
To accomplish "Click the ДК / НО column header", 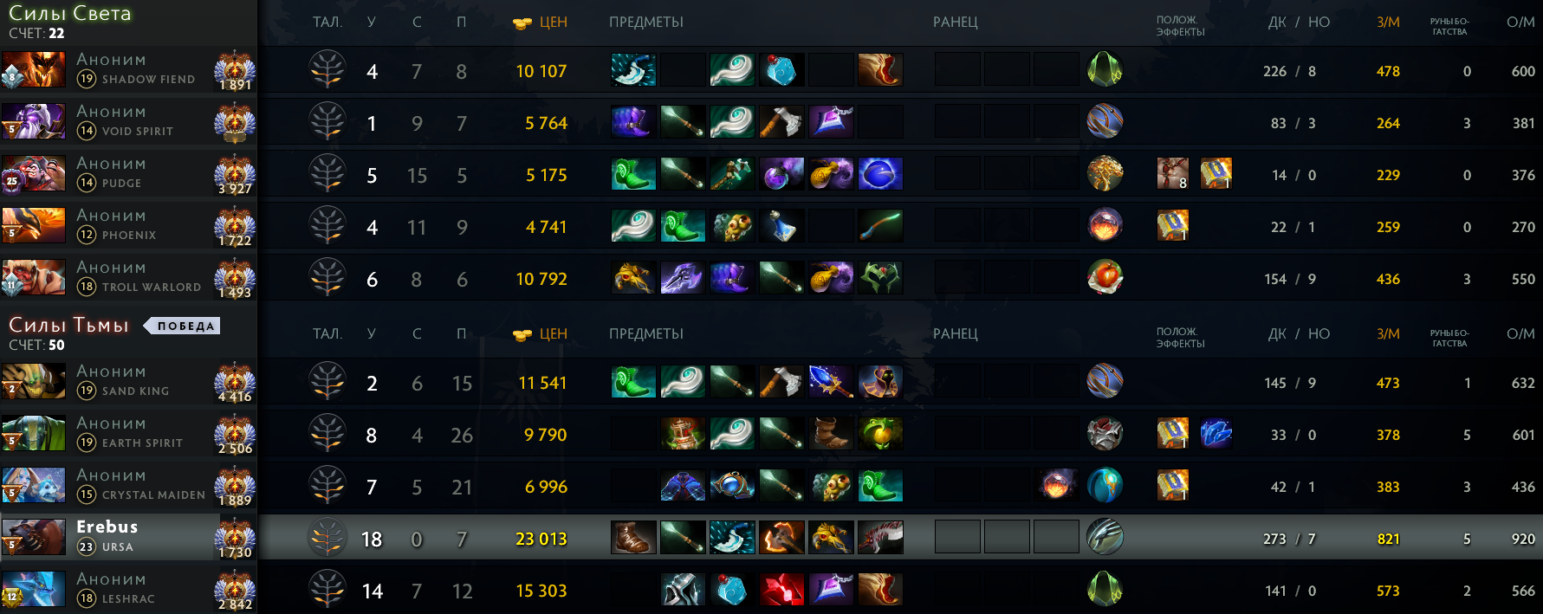I will pyautogui.click(x=1299, y=23).
